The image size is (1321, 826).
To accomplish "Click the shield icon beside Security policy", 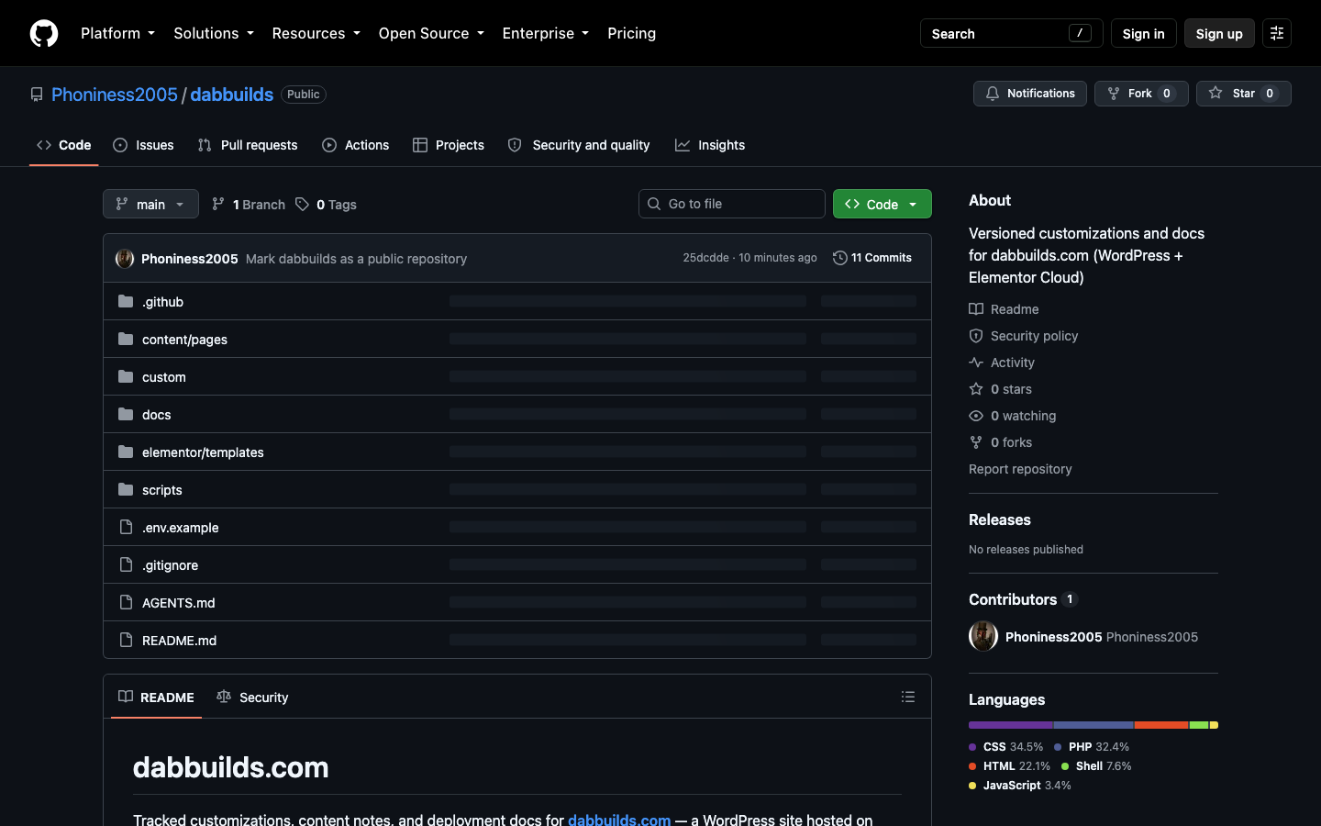I will pos(976,336).
